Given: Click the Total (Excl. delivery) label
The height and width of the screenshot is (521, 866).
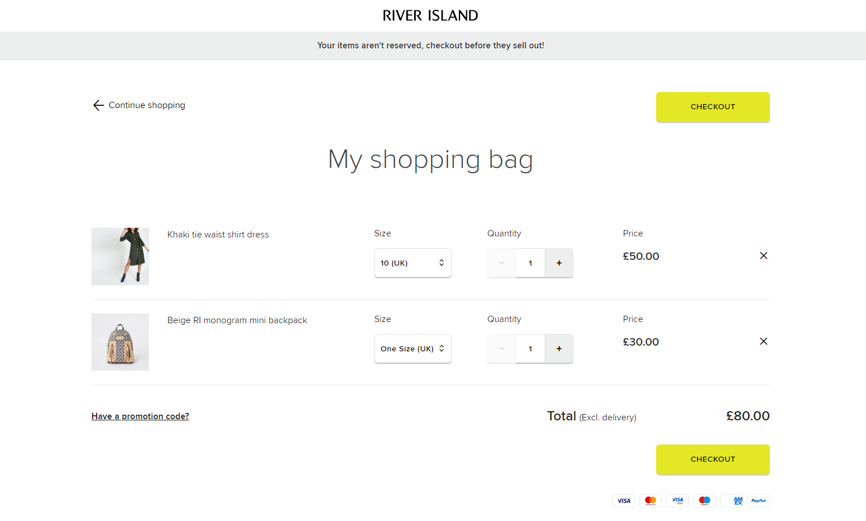Looking at the screenshot, I should [592, 416].
